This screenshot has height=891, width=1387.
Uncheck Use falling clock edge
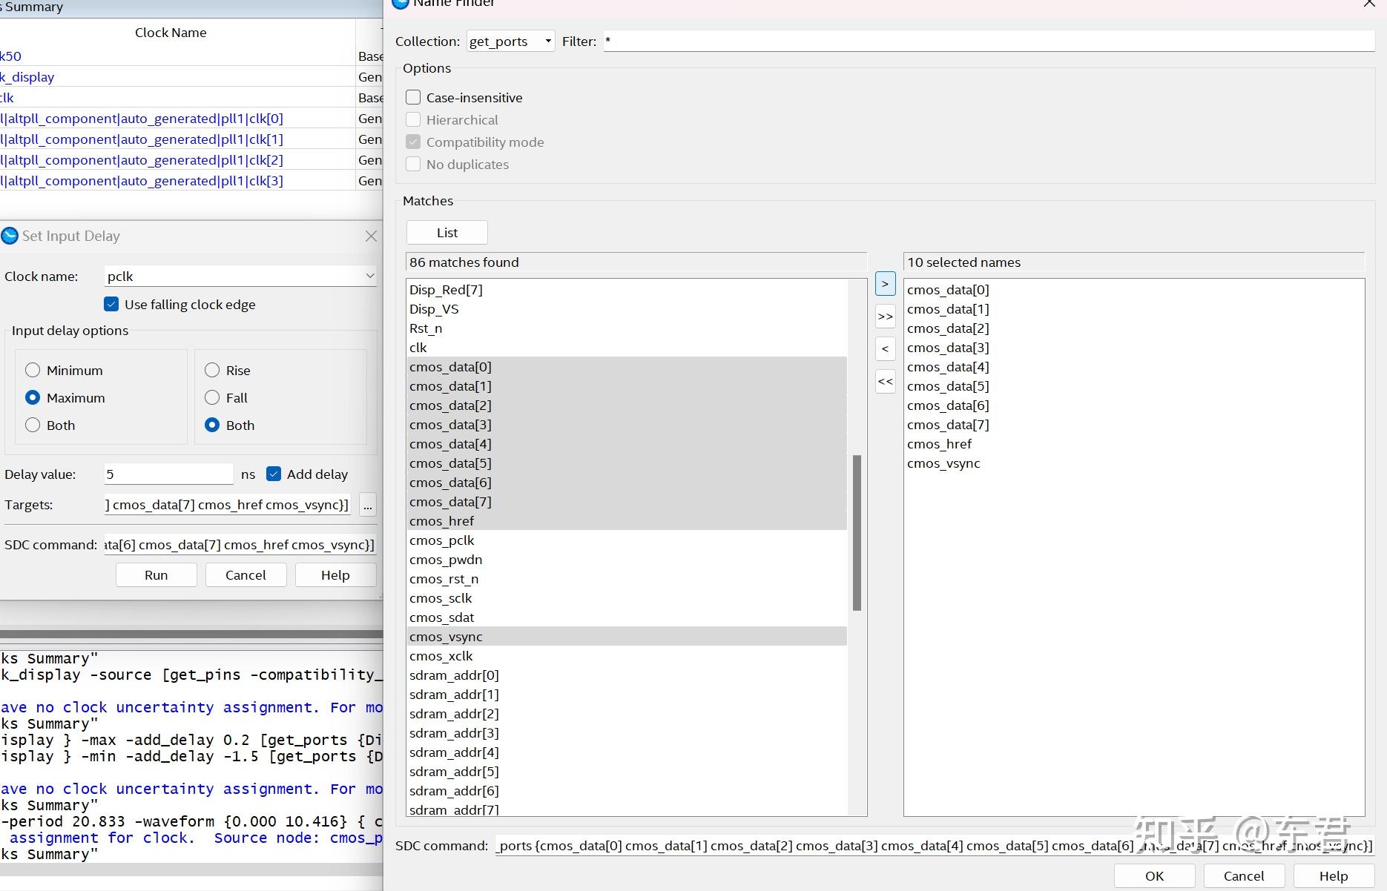[x=111, y=305]
